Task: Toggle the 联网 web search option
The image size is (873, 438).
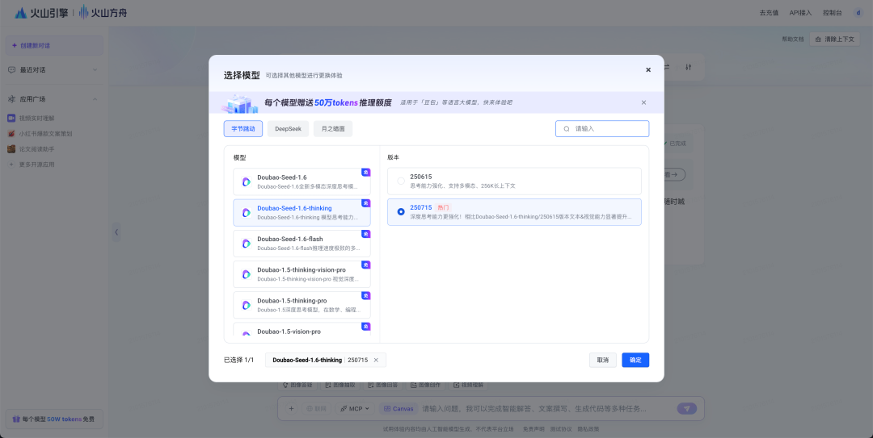Action: [x=317, y=409]
